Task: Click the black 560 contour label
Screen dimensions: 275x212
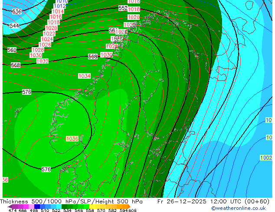Action: 12,50
